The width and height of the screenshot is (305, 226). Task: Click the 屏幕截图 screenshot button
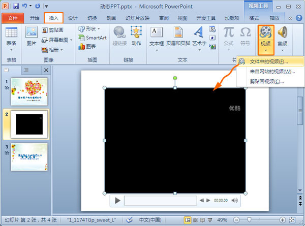coord(55,40)
